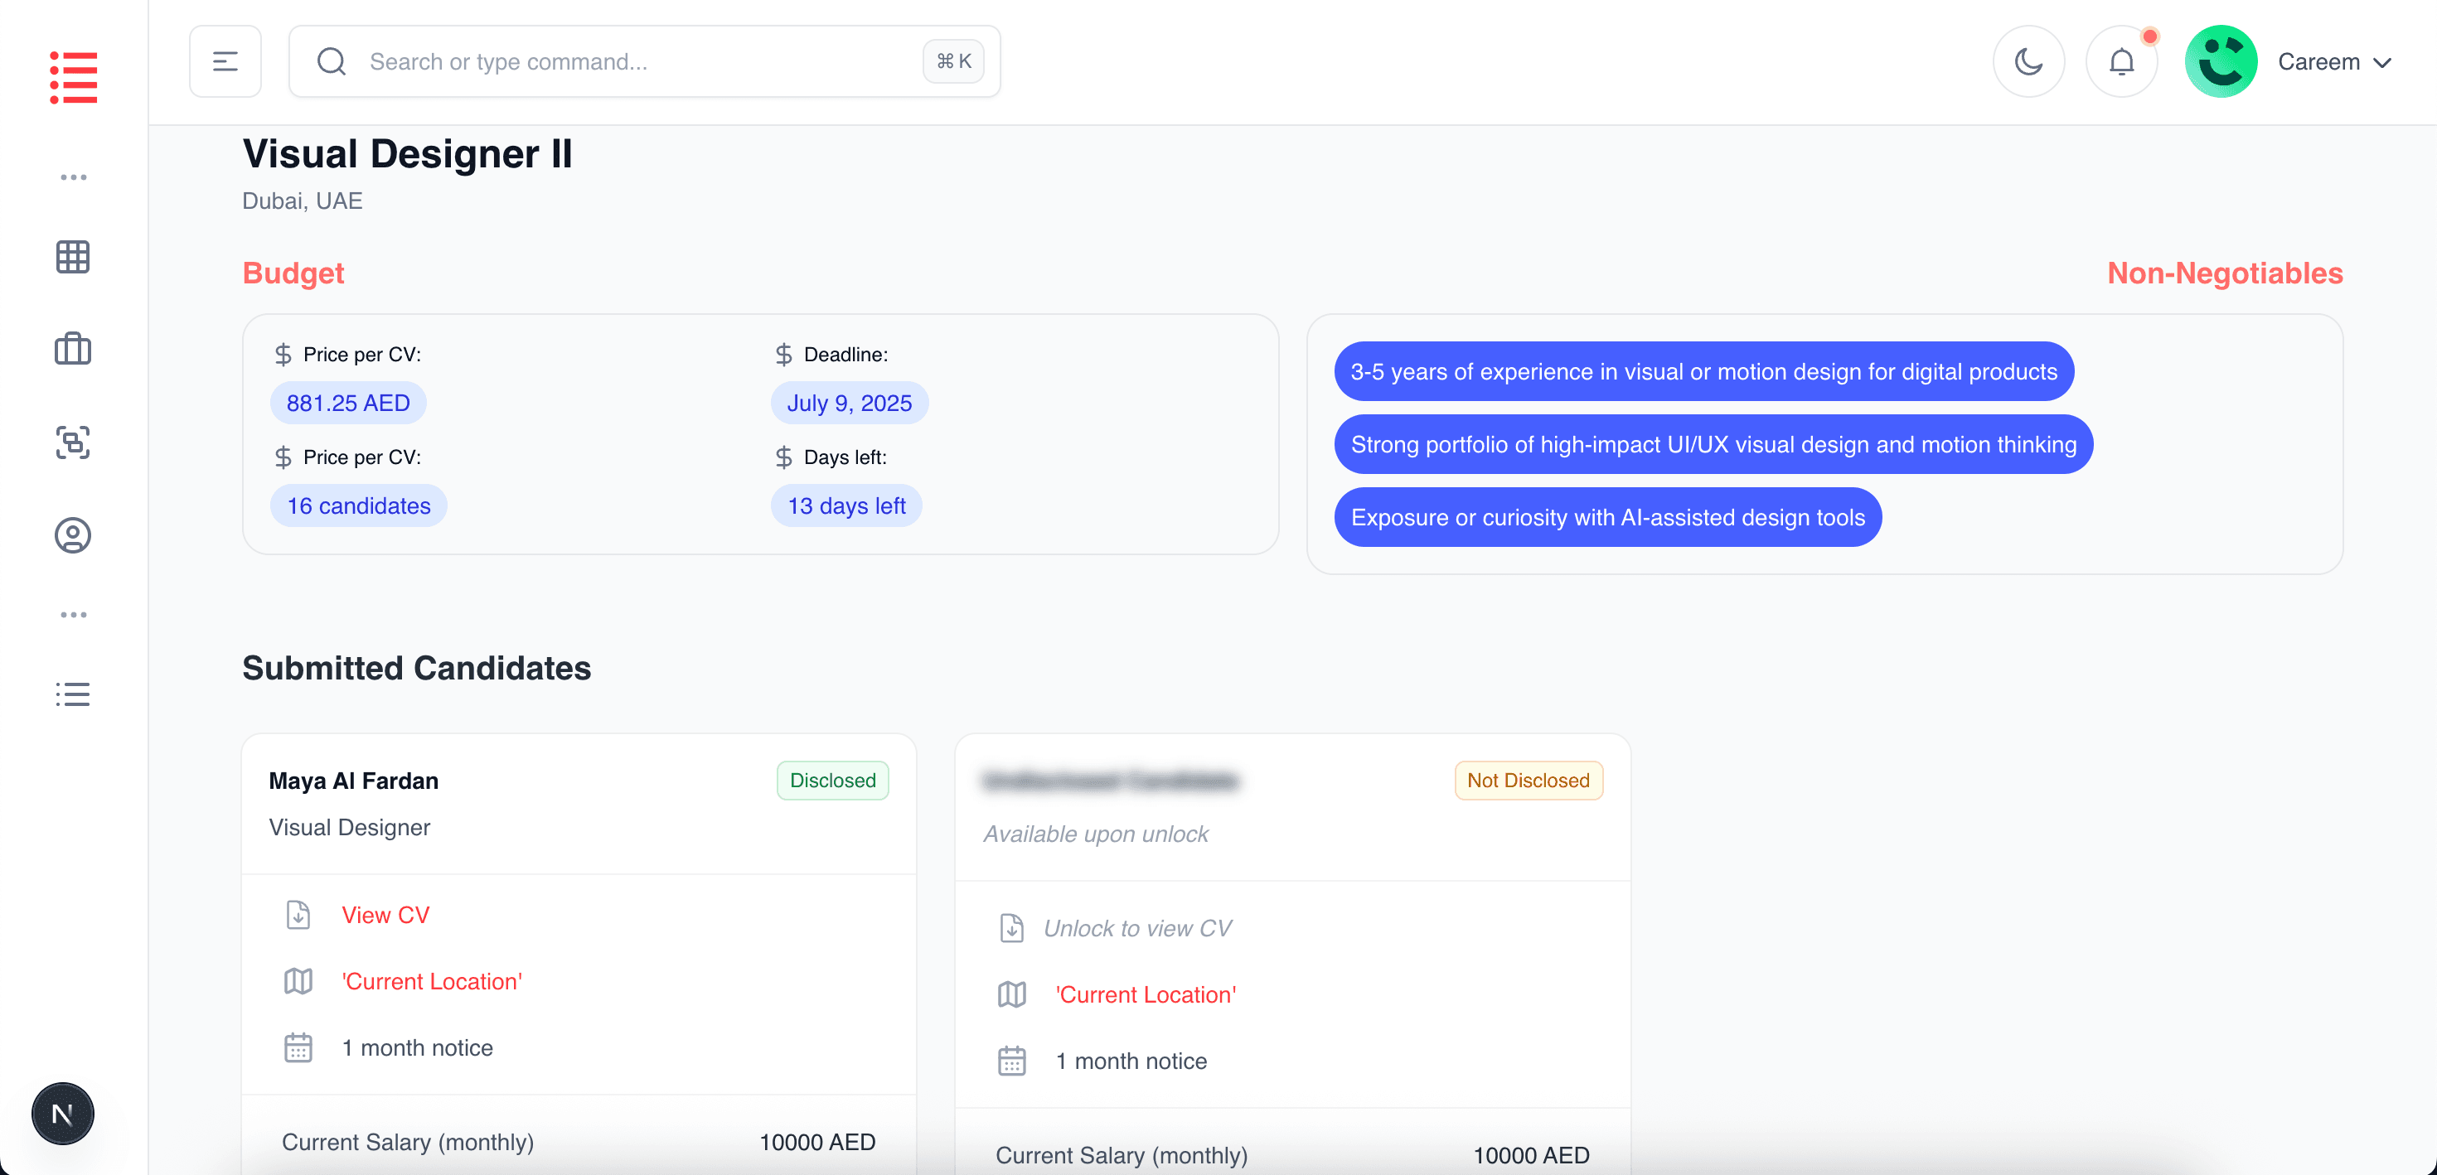Toggle dark mode with moon icon

click(2028, 61)
